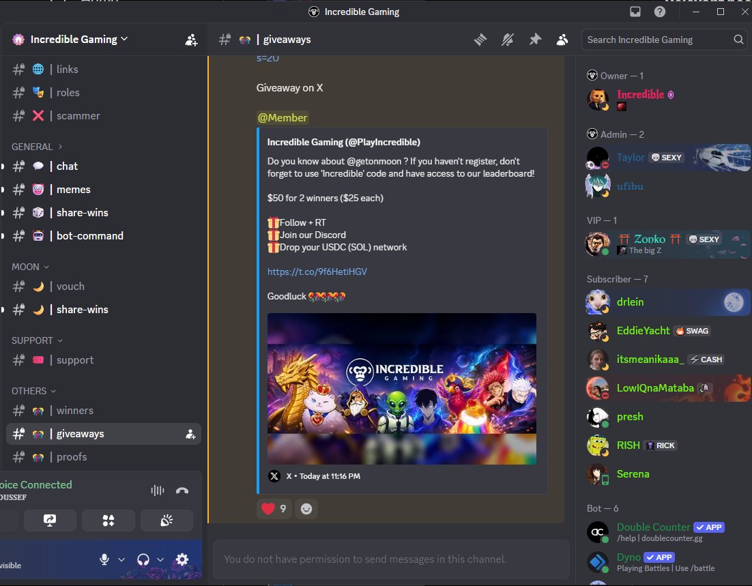Disconnect from voice with the hang-up icon
The width and height of the screenshot is (752, 586).
coord(182,490)
